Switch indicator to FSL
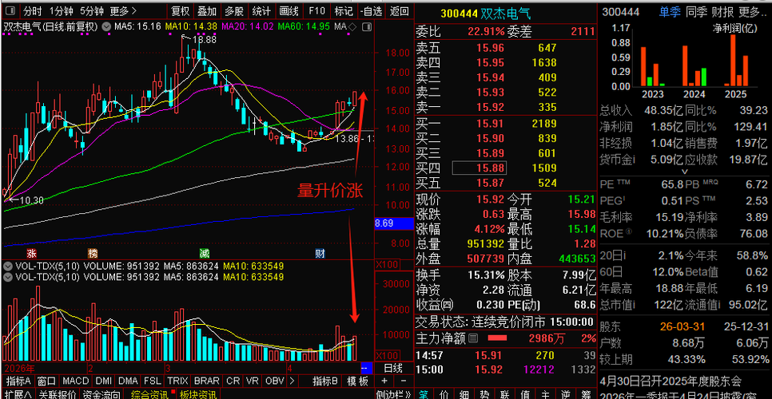772x399 pixels. click(152, 381)
